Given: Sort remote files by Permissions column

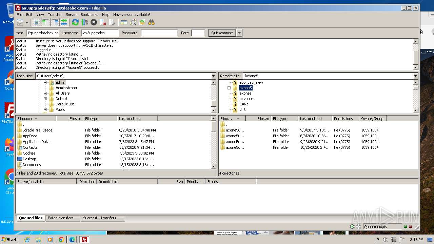Looking at the screenshot, I should 346,119.
